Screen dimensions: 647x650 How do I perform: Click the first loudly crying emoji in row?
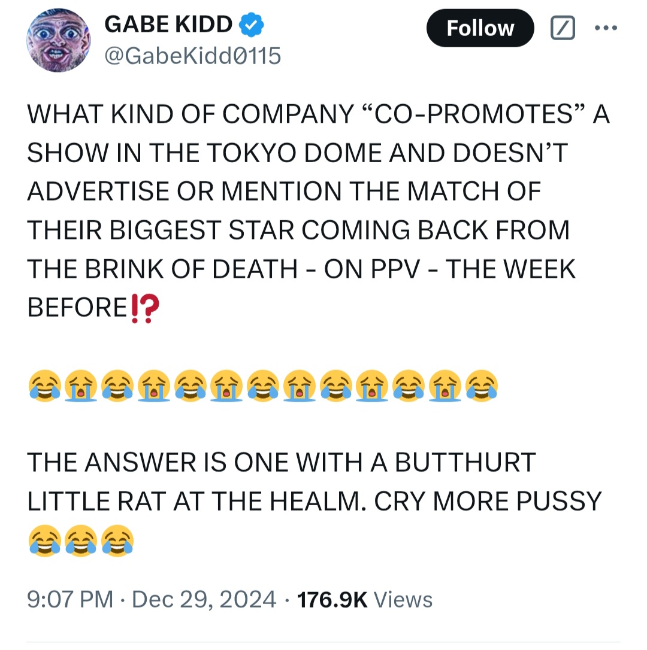pos(81,385)
